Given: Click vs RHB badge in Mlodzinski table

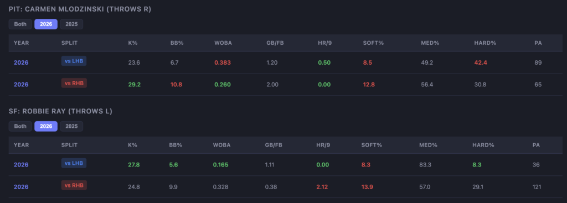Looking at the screenshot, I should (x=74, y=84).
